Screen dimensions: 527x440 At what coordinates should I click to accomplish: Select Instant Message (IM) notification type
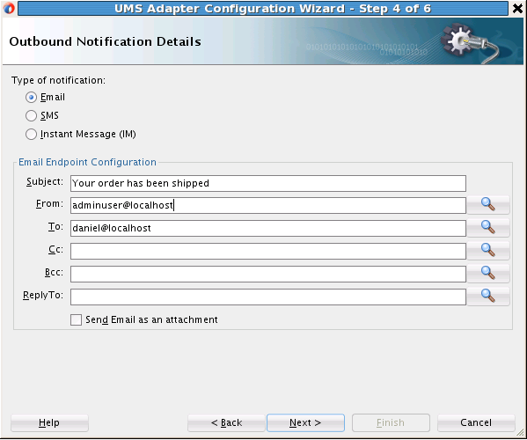tap(31, 135)
